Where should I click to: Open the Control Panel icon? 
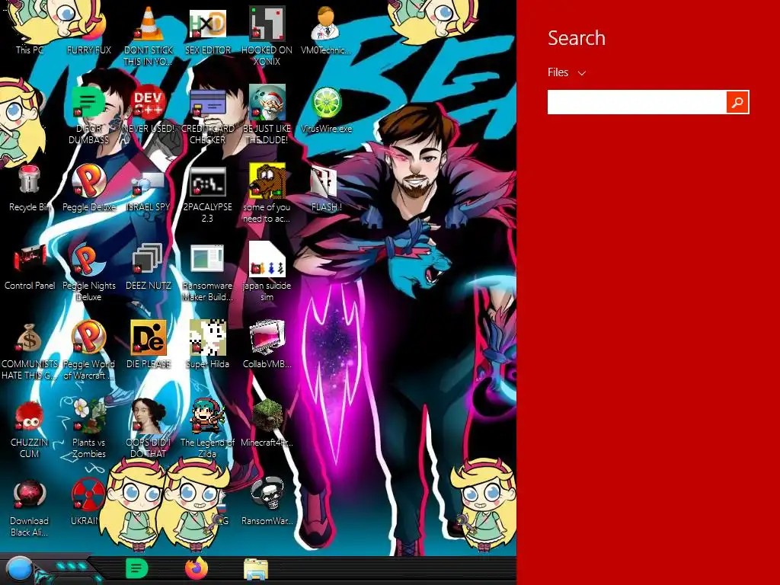30,259
